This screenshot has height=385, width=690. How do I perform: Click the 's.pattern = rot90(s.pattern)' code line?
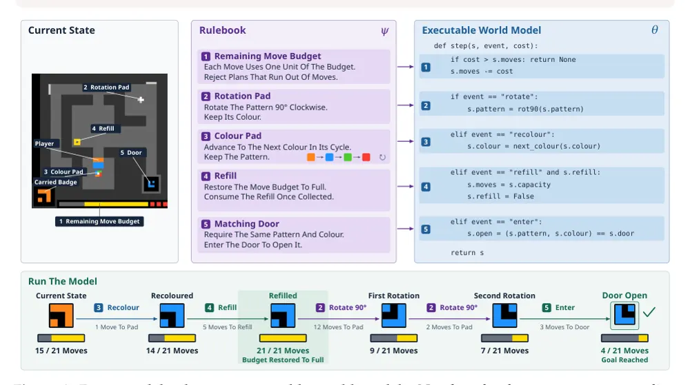click(525, 110)
